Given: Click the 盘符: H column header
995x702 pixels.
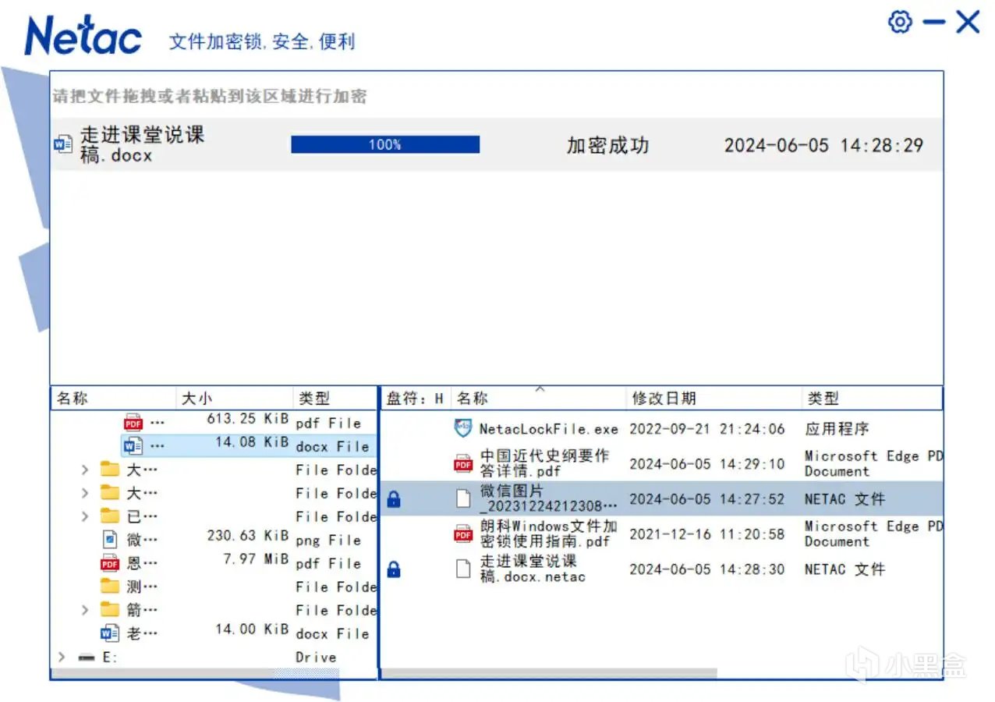Looking at the screenshot, I should tap(415, 399).
